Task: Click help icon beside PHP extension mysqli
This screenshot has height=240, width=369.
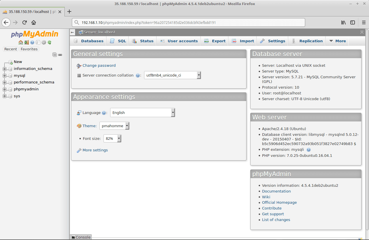Action: point(309,150)
